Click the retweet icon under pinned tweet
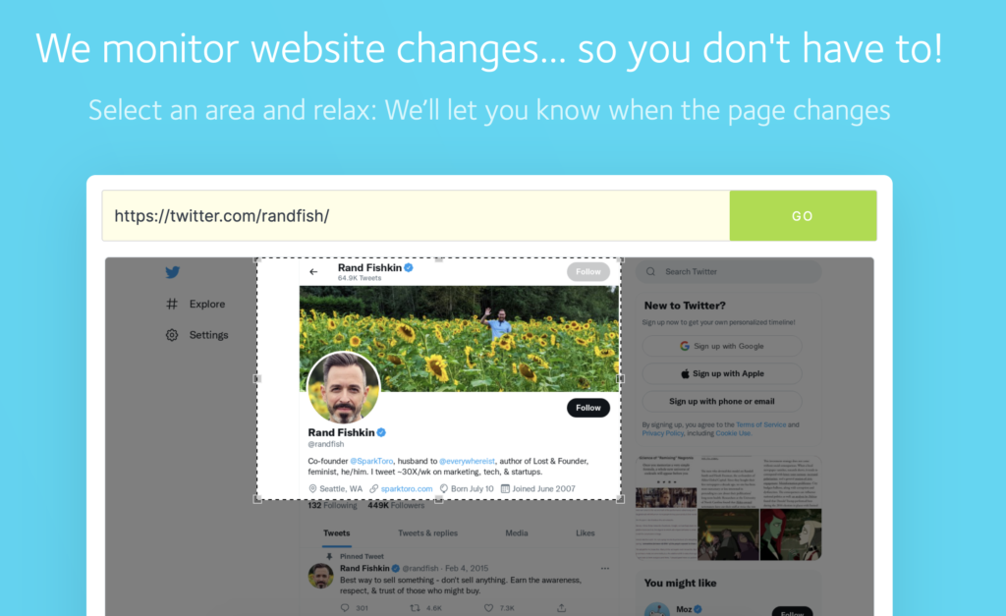 click(x=416, y=608)
